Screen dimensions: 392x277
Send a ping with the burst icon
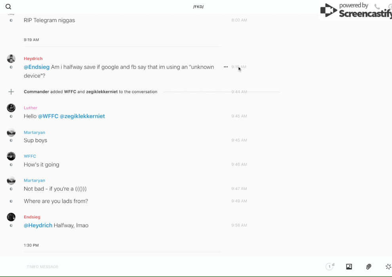(x=388, y=267)
